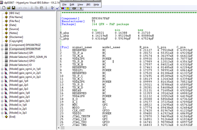Select [Model Selector] GPIO_SGMII_IN entry
197x130 pixels.
click(x=28, y=57)
